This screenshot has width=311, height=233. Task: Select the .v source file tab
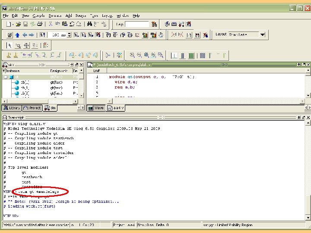(115, 108)
